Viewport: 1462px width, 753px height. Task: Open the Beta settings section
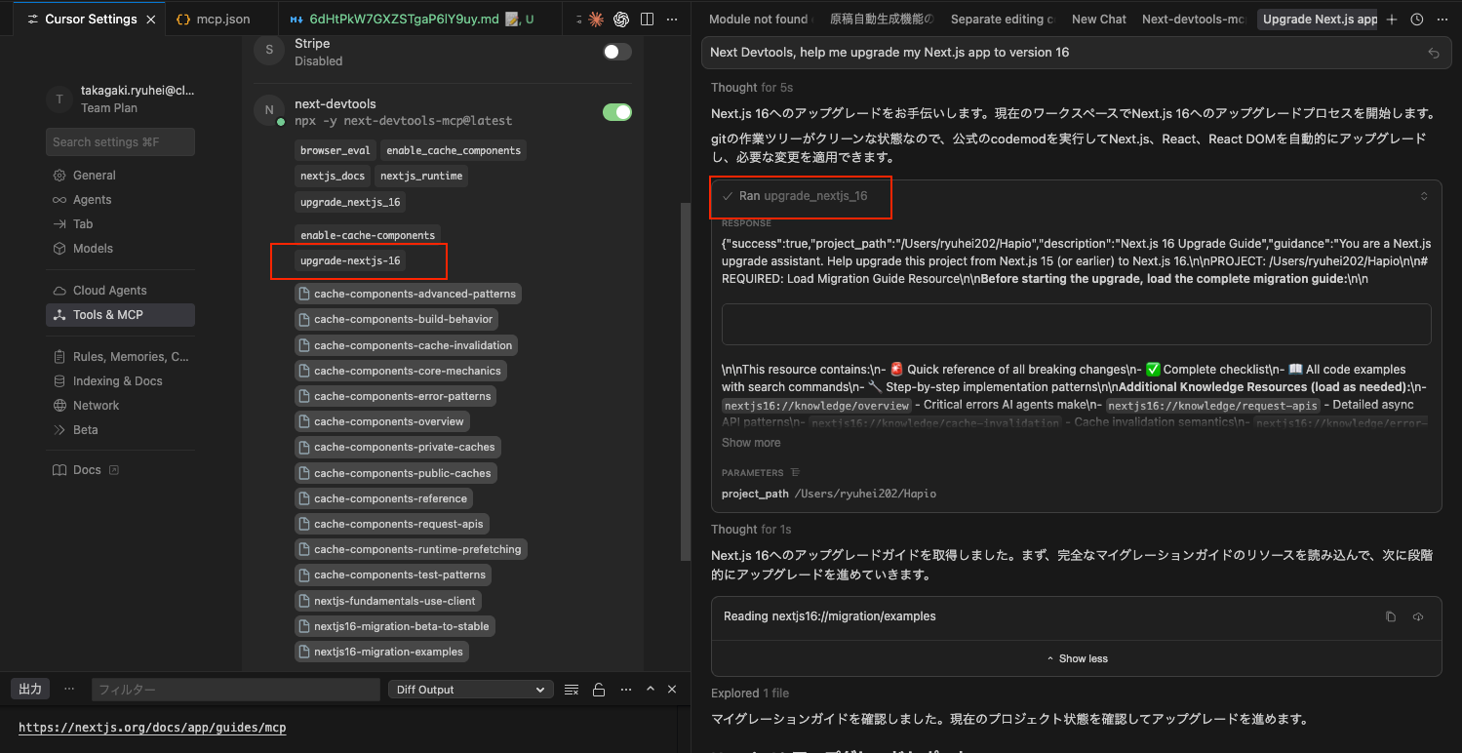click(120, 430)
